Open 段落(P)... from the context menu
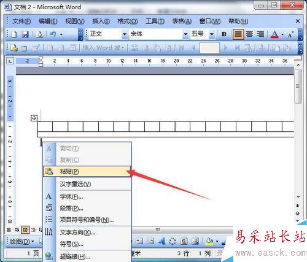Viewport: 307px width, 262px height. coord(87,208)
